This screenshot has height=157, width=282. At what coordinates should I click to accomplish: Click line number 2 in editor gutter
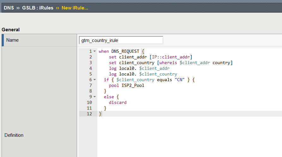pos(91,57)
